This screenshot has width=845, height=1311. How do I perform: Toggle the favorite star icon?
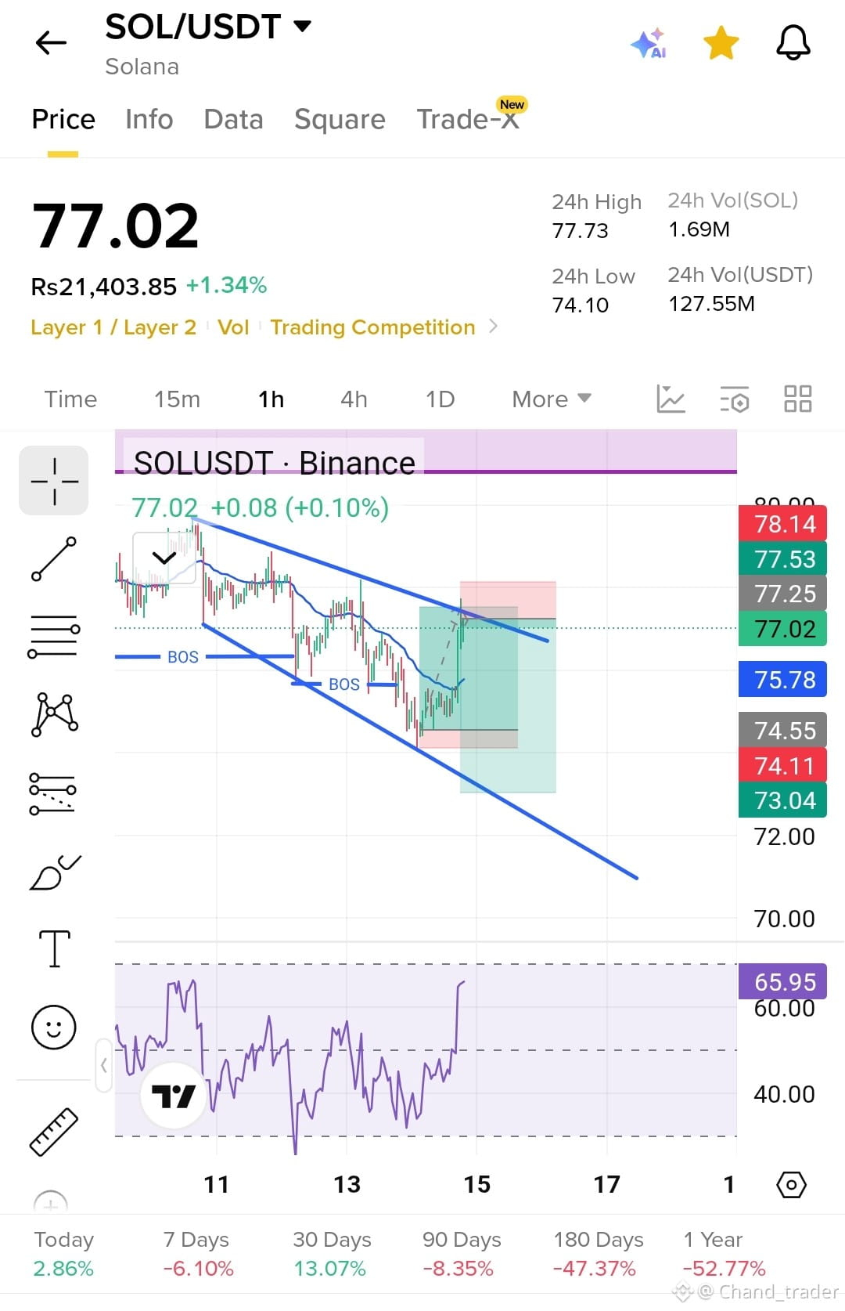point(721,42)
